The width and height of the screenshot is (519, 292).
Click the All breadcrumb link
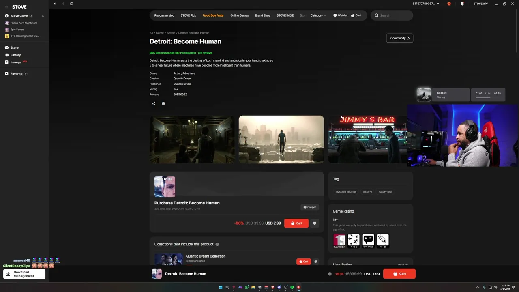[x=151, y=33]
